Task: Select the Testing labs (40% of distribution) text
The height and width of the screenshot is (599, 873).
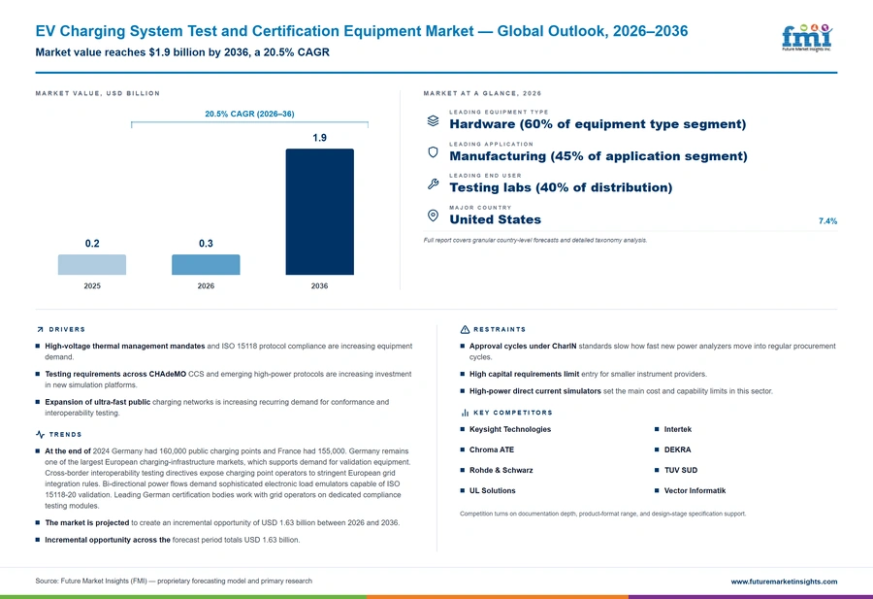Action: 561,187
